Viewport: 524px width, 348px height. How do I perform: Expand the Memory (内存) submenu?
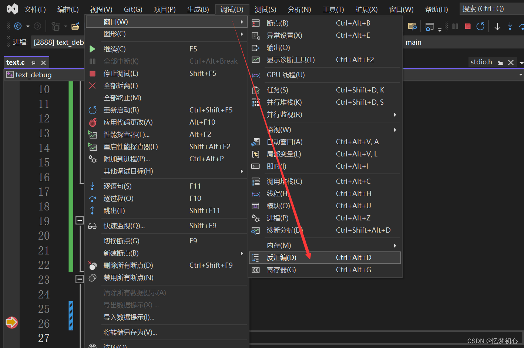coord(325,246)
